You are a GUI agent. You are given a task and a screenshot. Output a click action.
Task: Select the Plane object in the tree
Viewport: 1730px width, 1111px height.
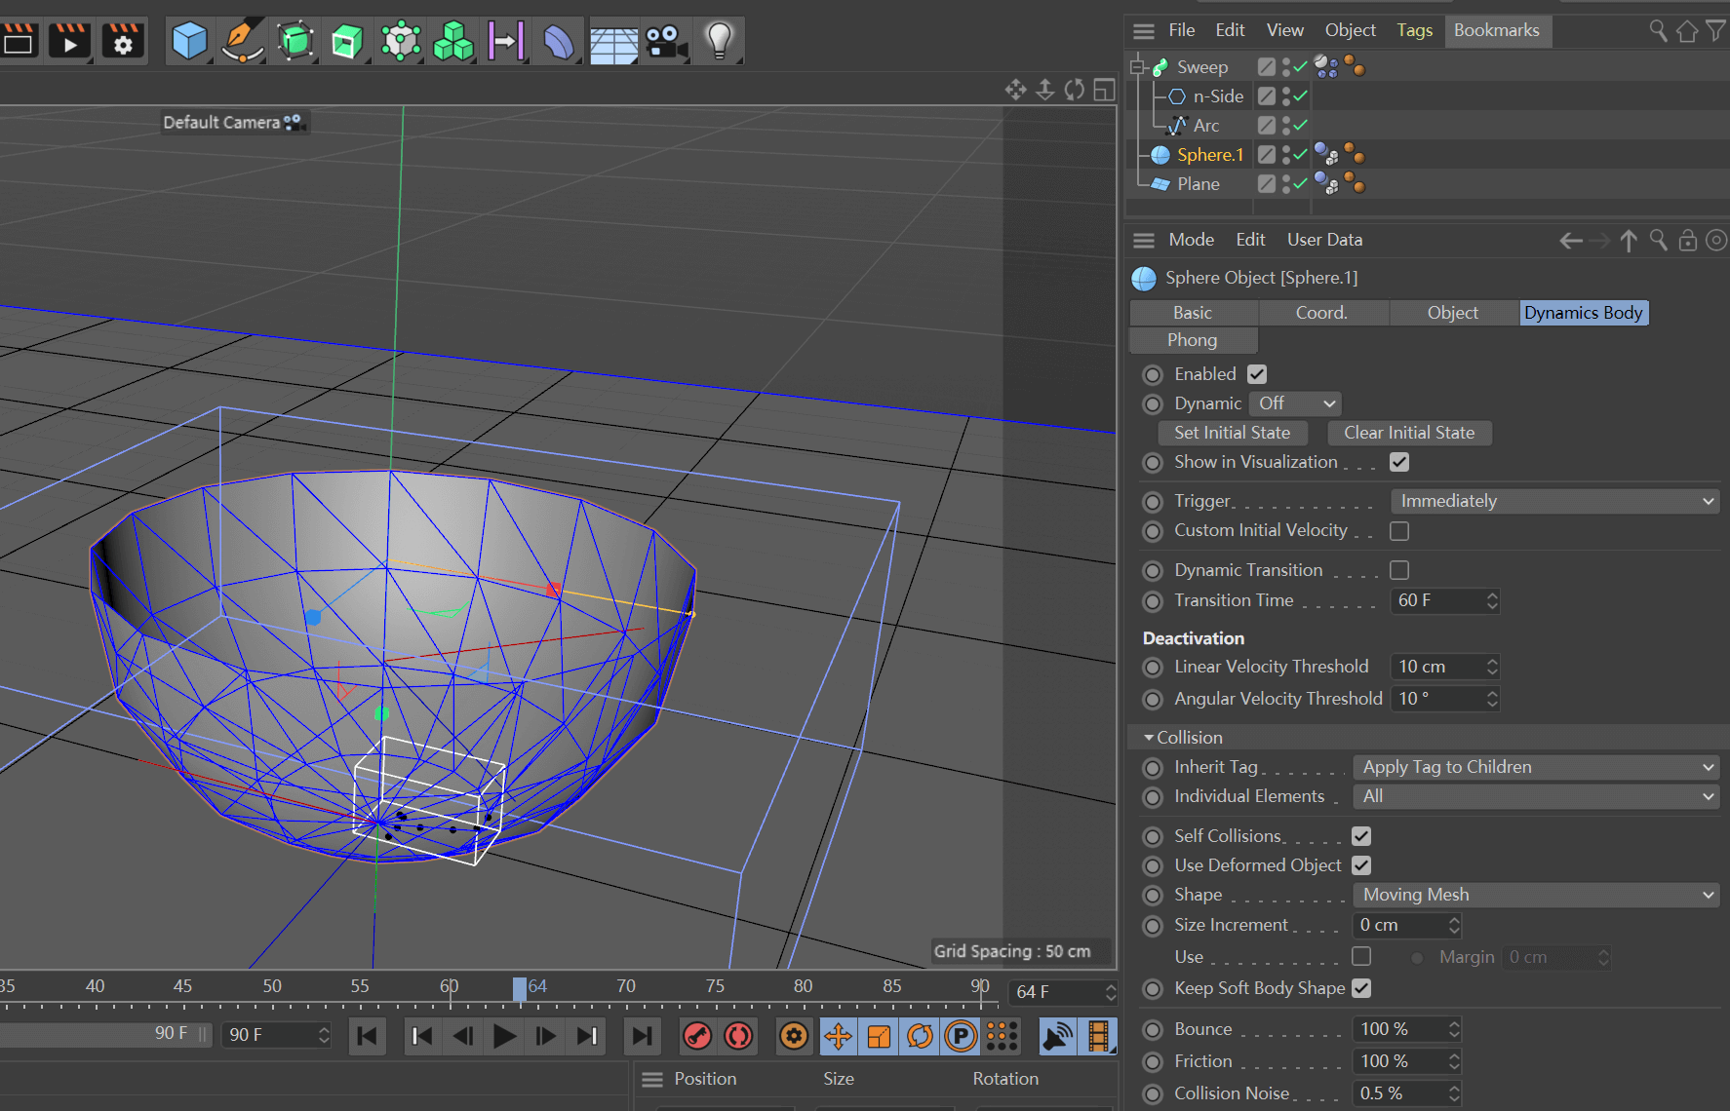click(x=1199, y=184)
